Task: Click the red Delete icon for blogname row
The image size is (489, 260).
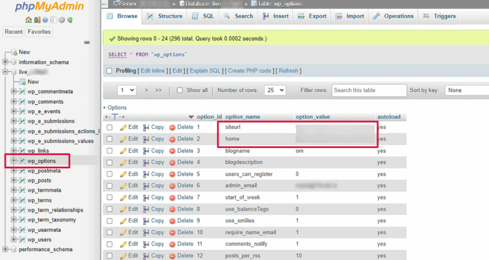Action: pos(172,151)
